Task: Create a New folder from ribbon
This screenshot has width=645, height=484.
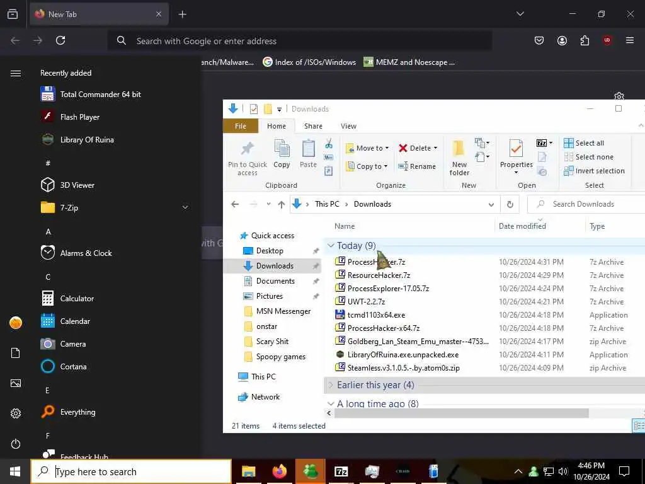Action: coord(459,158)
